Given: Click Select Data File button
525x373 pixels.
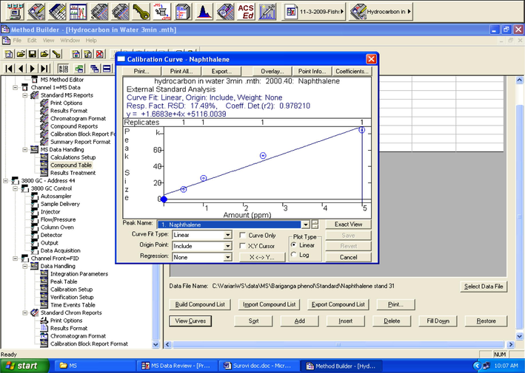Looking at the screenshot, I should [x=484, y=286].
